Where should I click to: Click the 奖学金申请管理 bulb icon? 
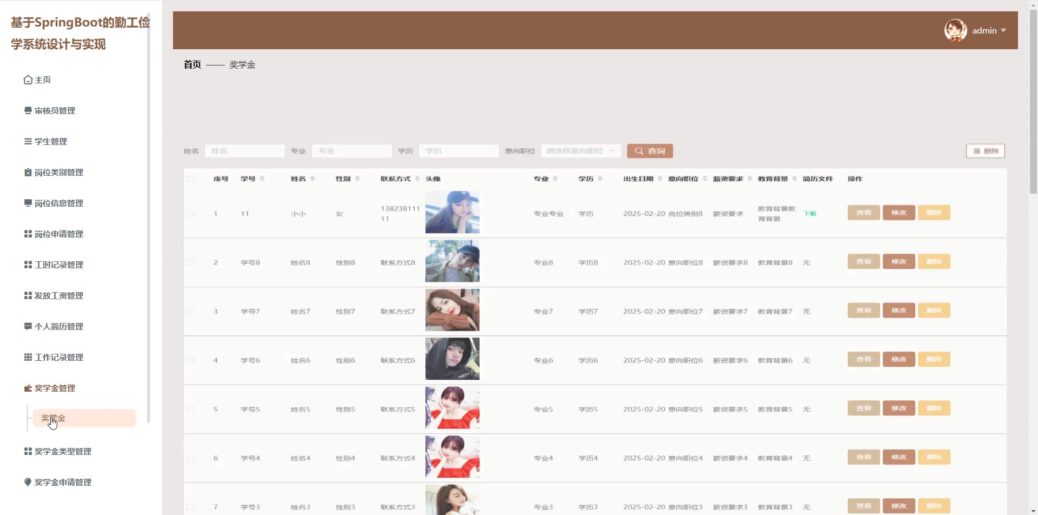28,482
